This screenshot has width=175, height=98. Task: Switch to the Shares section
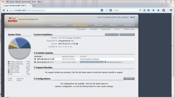99,25
